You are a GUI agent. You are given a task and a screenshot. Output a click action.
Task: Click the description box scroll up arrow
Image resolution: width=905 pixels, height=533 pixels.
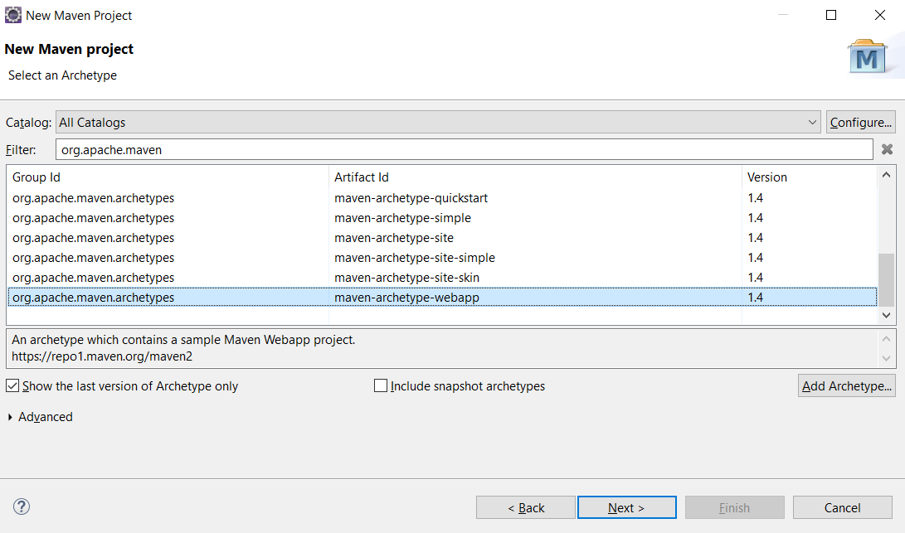[886, 339]
